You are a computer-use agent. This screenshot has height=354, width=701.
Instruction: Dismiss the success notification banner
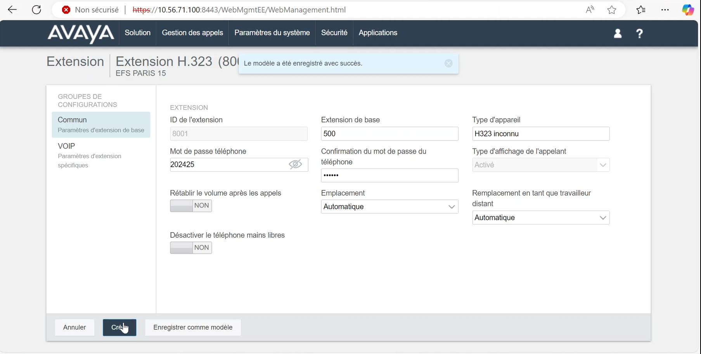coord(448,63)
